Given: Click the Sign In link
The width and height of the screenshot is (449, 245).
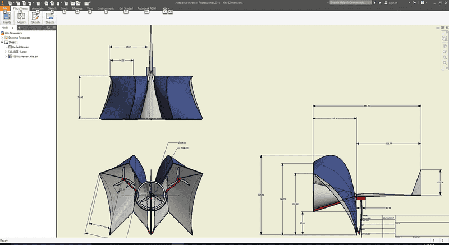Looking at the screenshot, I should tap(393, 3).
